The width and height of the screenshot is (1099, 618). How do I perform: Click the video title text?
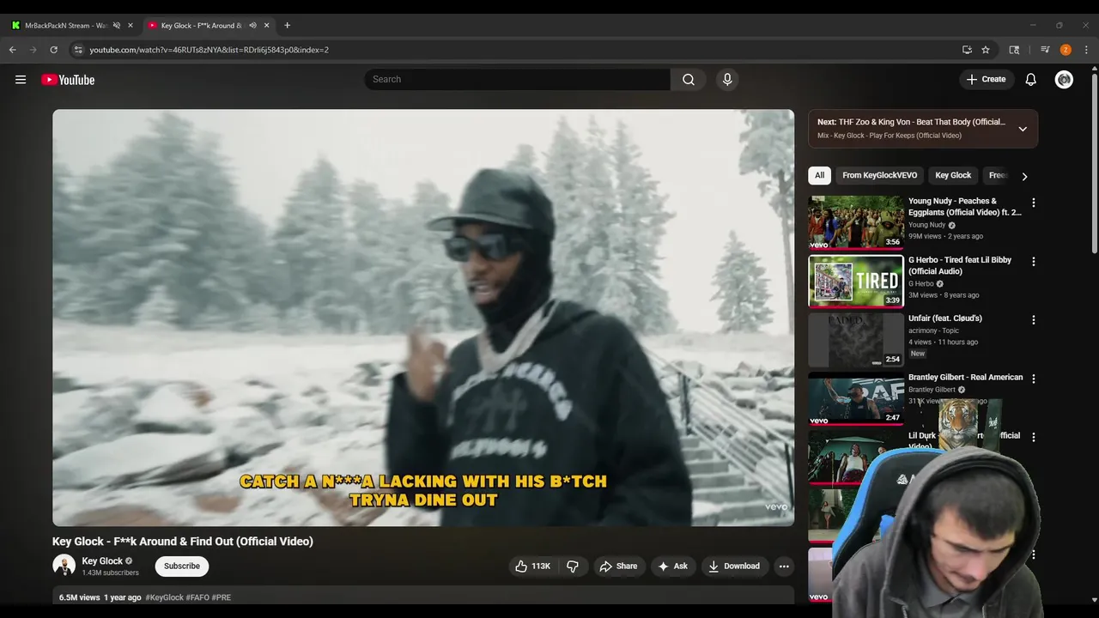click(183, 542)
